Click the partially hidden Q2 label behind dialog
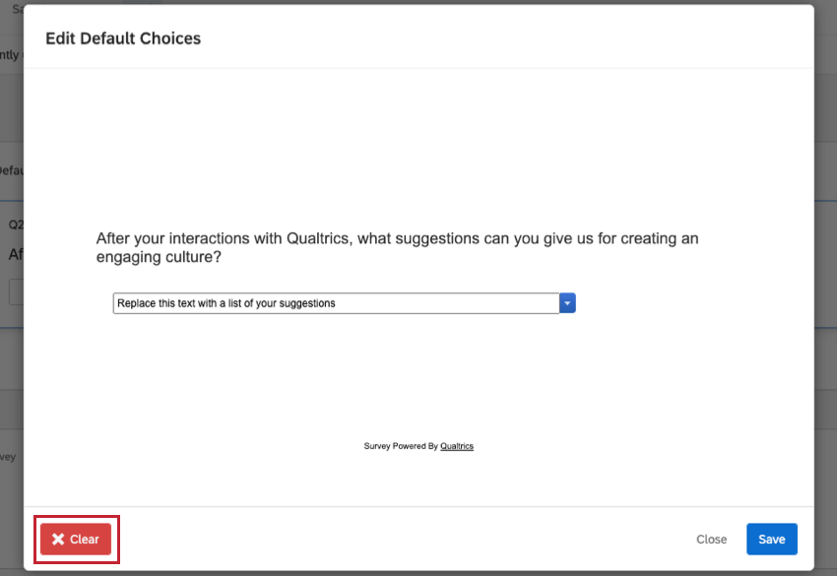Screen dimensions: 837x576 click(x=14, y=224)
